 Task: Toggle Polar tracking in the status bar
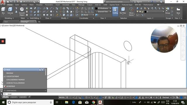[86, 97]
